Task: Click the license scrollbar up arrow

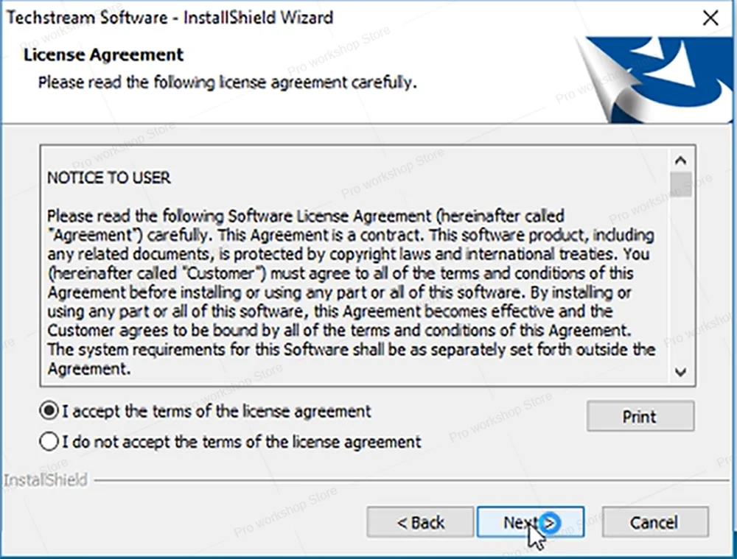Action: (680, 161)
